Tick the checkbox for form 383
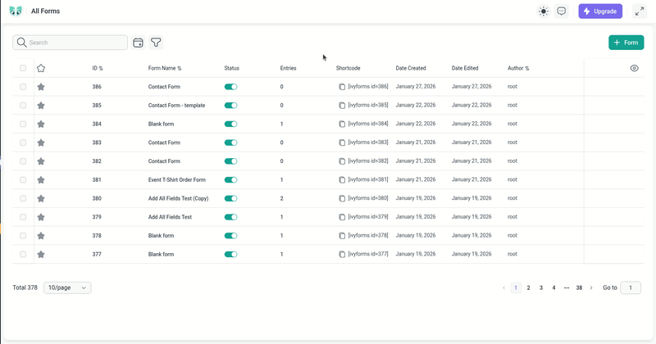The image size is (656, 344). [x=23, y=143]
